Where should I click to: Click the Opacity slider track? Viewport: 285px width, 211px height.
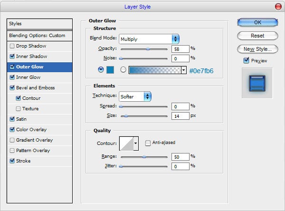(x=144, y=48)
